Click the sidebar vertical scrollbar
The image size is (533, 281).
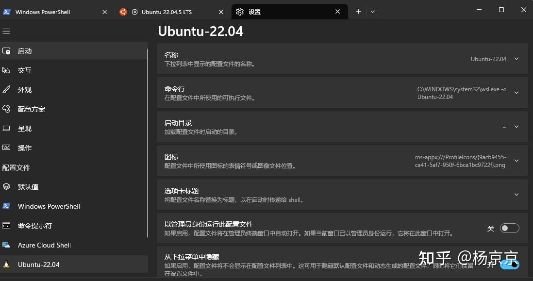pos(148,143)
